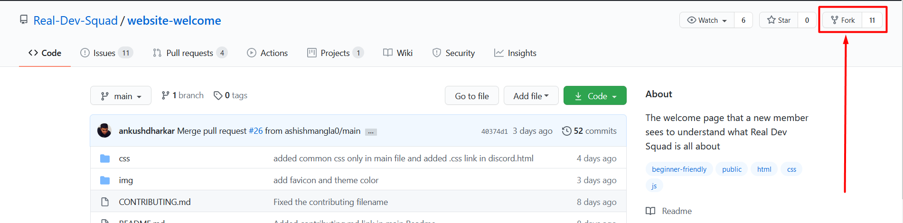Fork the repository
Image resolution: width=903 pixels, height=223 pixels.
pyautogui.click(x=843, y=20)
